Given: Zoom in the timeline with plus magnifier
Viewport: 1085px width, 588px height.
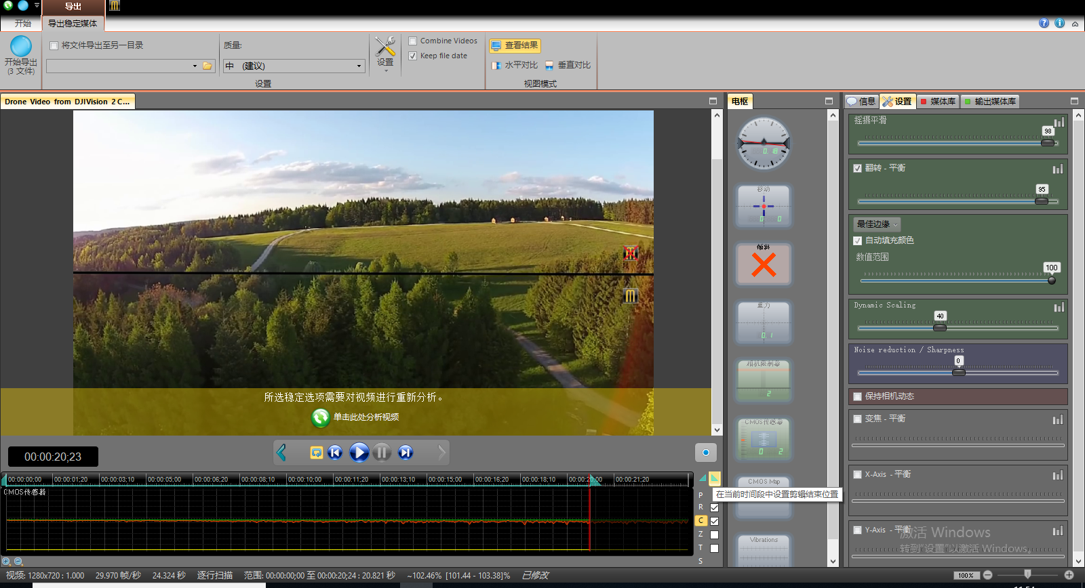Looking at the screenshot, I should pyautogui.click(x=6, y=562).
